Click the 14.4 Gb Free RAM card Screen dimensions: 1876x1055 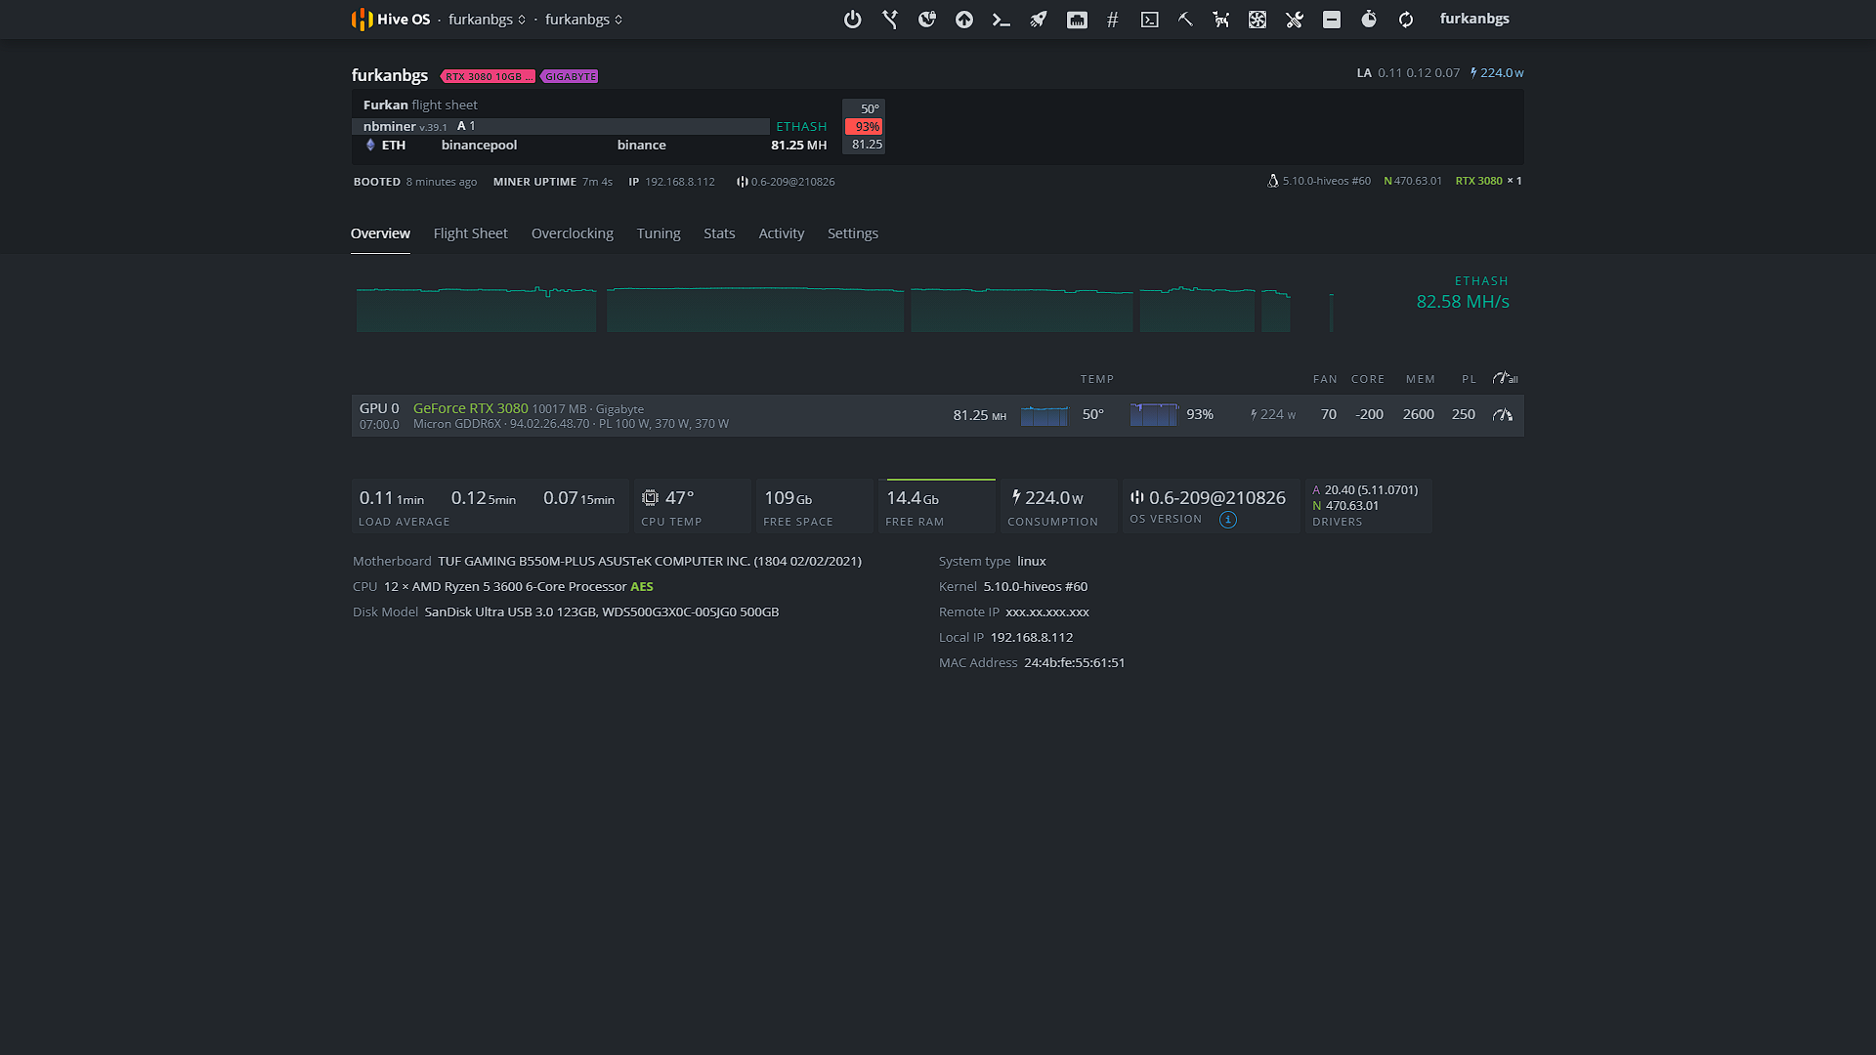(x=937, y=506)
